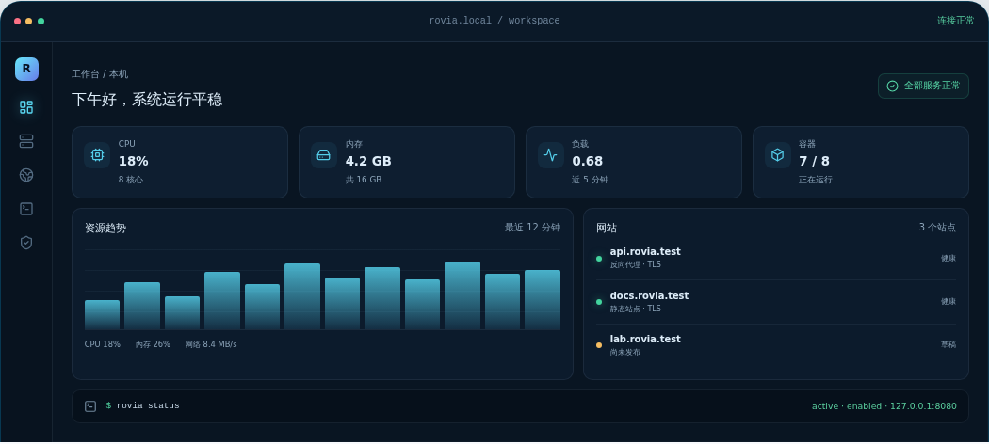Click the CPU chip icon card

pyautogui.click(x=97, y=155)
